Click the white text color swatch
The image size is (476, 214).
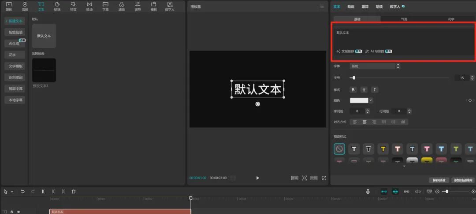pyautogui.click(x=359, y=100)
